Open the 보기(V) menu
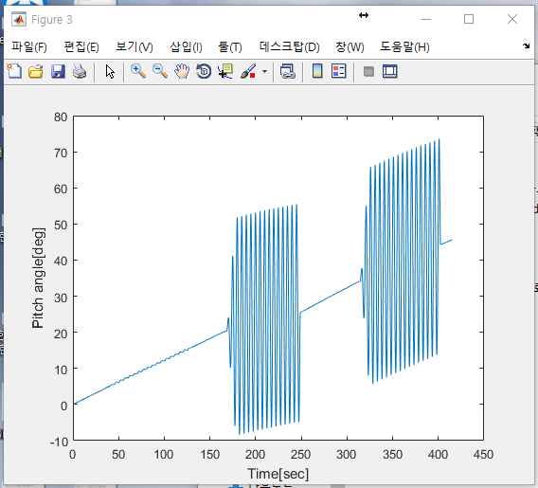This screenshot has width=538, height=488. pos(134,46)
